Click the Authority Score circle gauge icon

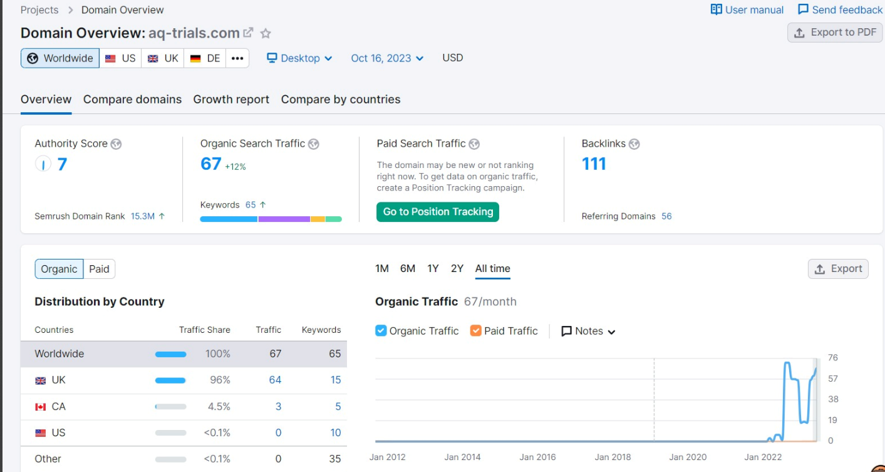pyautogui.click(x=43, y=164)
